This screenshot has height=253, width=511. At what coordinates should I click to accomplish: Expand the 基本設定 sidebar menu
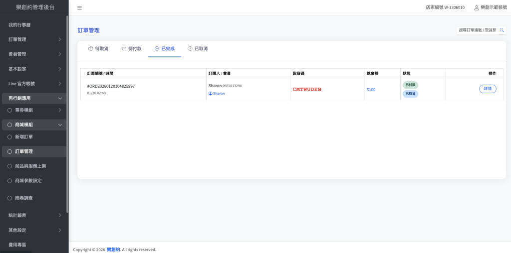(33, 69)
